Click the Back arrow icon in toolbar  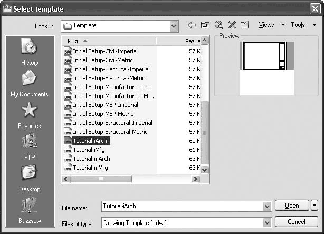click(192, 25)
